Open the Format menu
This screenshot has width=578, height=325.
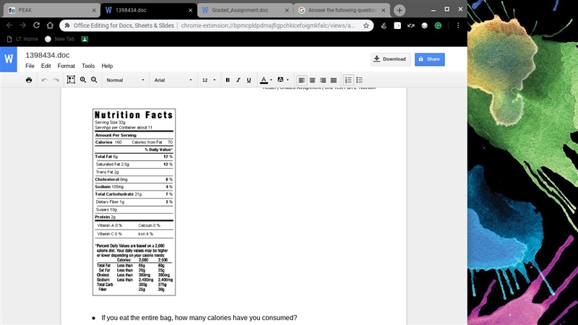pos(66,66)
